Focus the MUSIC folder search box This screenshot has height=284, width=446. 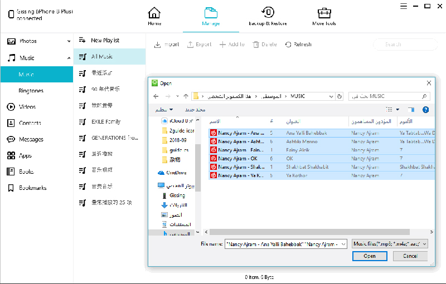(x=389, y=96)
